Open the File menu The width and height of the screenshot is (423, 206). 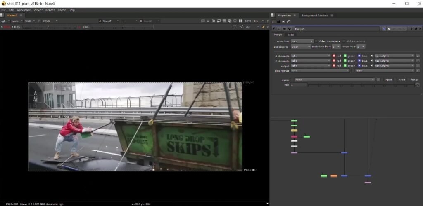point(3,10)
